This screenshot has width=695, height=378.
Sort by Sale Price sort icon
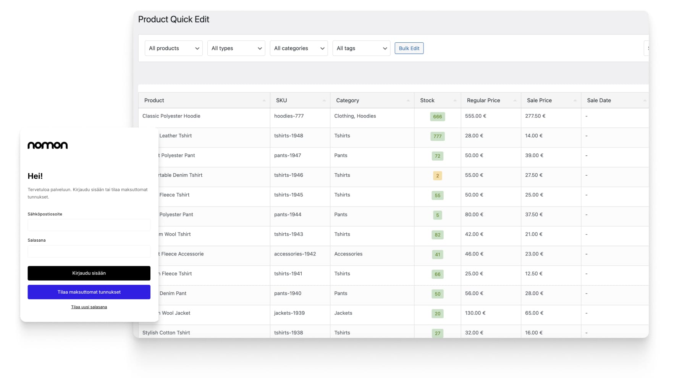575,100
